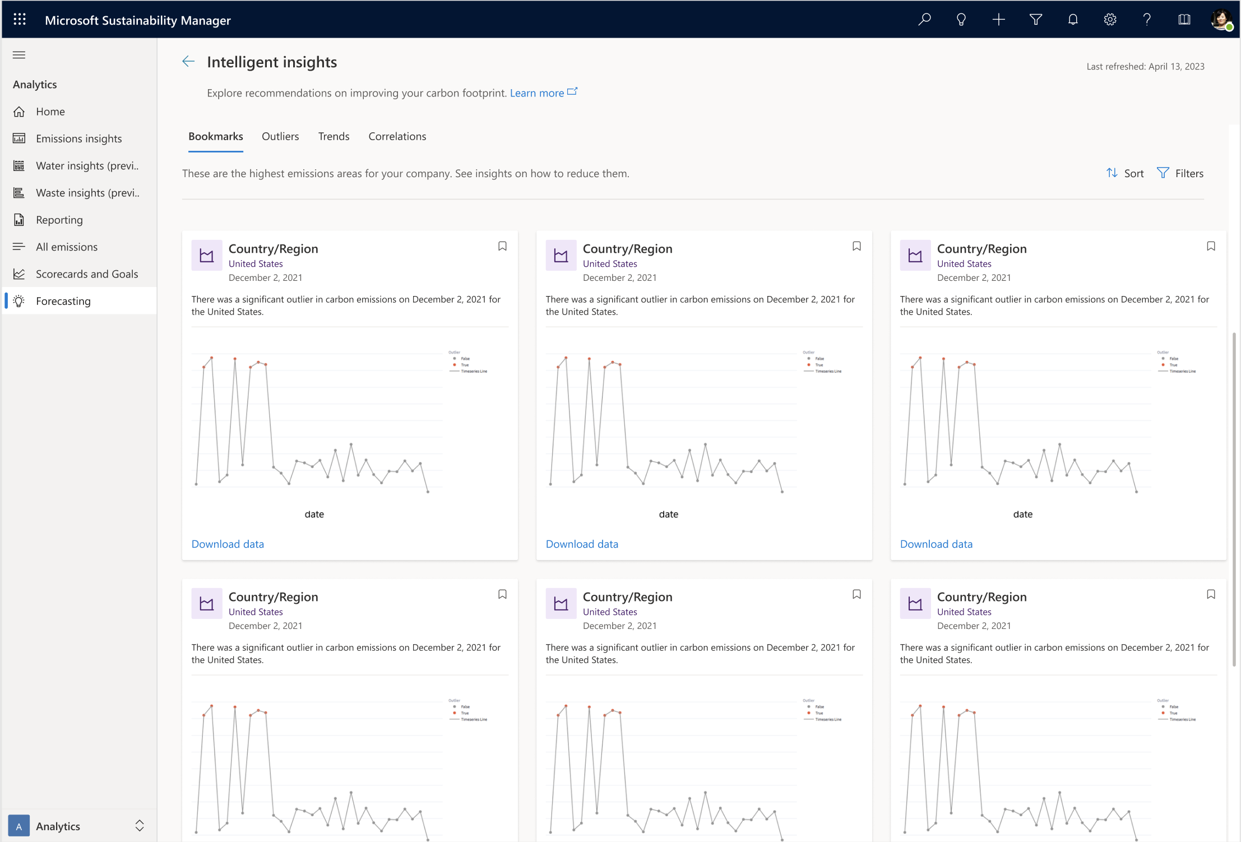Click the back arrow beside Intelligent insights

(188, 62)
